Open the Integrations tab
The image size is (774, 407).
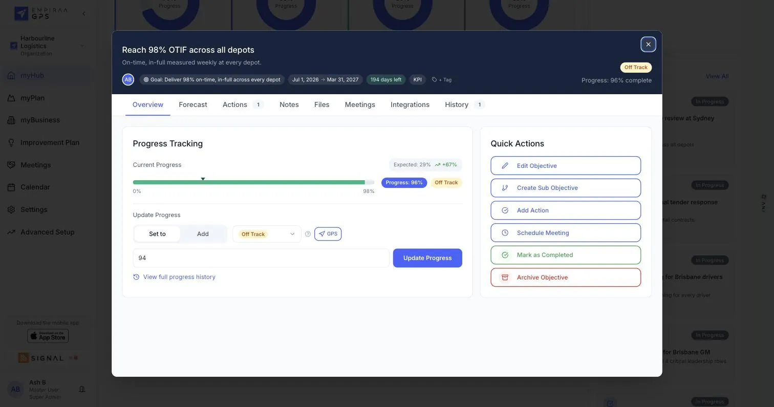[410, 104]
